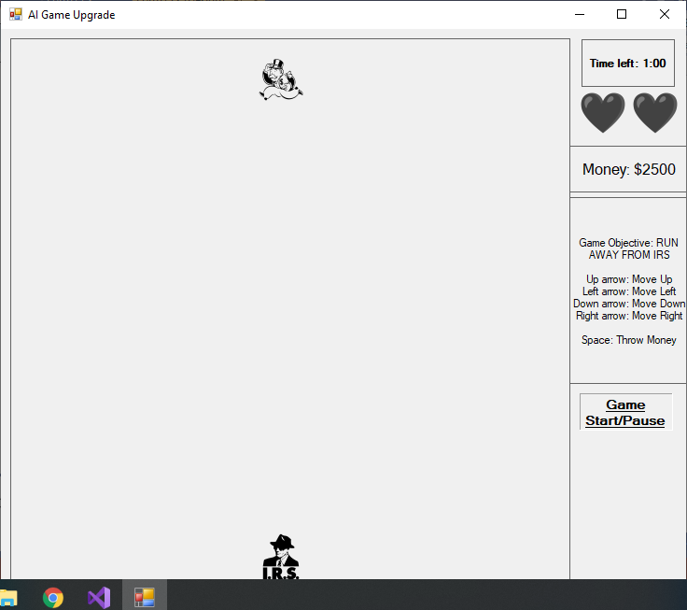
Task: Select the running game app in taskbar
Action: pyautogui.click(x=145, y=596)
